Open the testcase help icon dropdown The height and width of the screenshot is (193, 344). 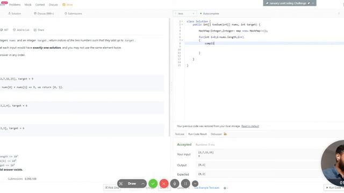click(x=225, y=188)
